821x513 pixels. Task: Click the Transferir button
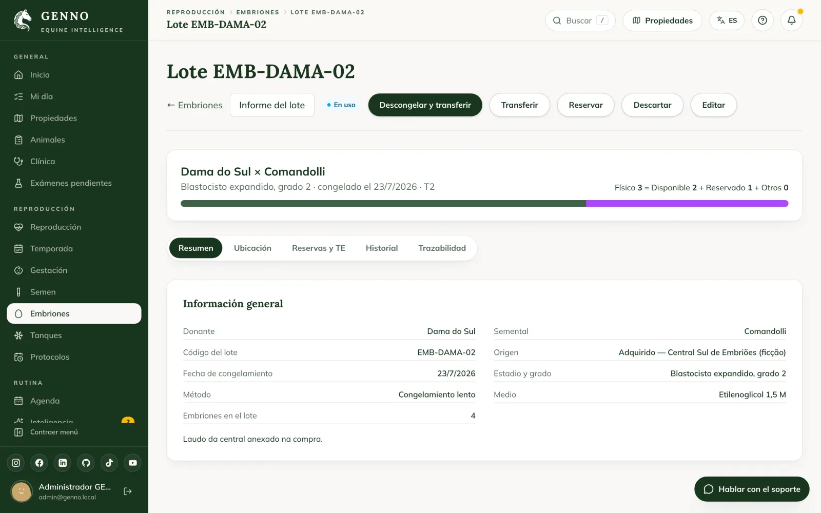click(x=520, y=105)
